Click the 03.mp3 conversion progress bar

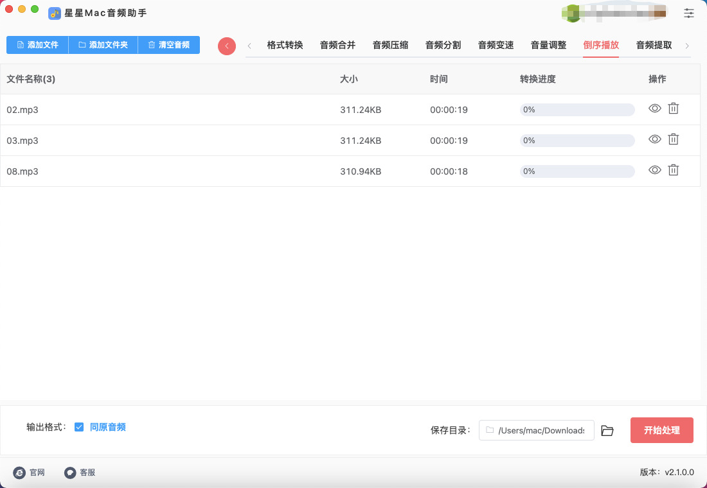pos(577,141)
